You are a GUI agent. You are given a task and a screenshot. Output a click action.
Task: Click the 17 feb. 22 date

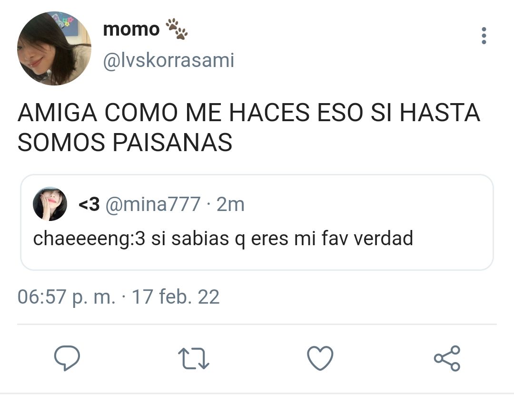[175, 297]
